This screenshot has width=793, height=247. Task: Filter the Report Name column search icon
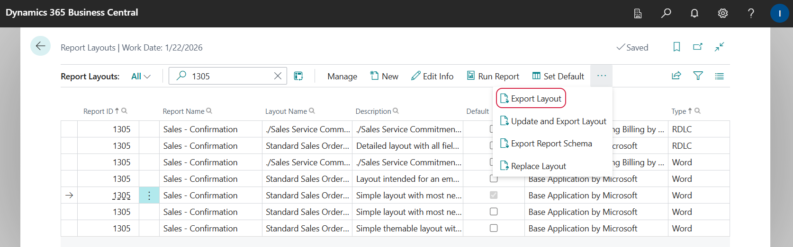[x=209, y=111]
